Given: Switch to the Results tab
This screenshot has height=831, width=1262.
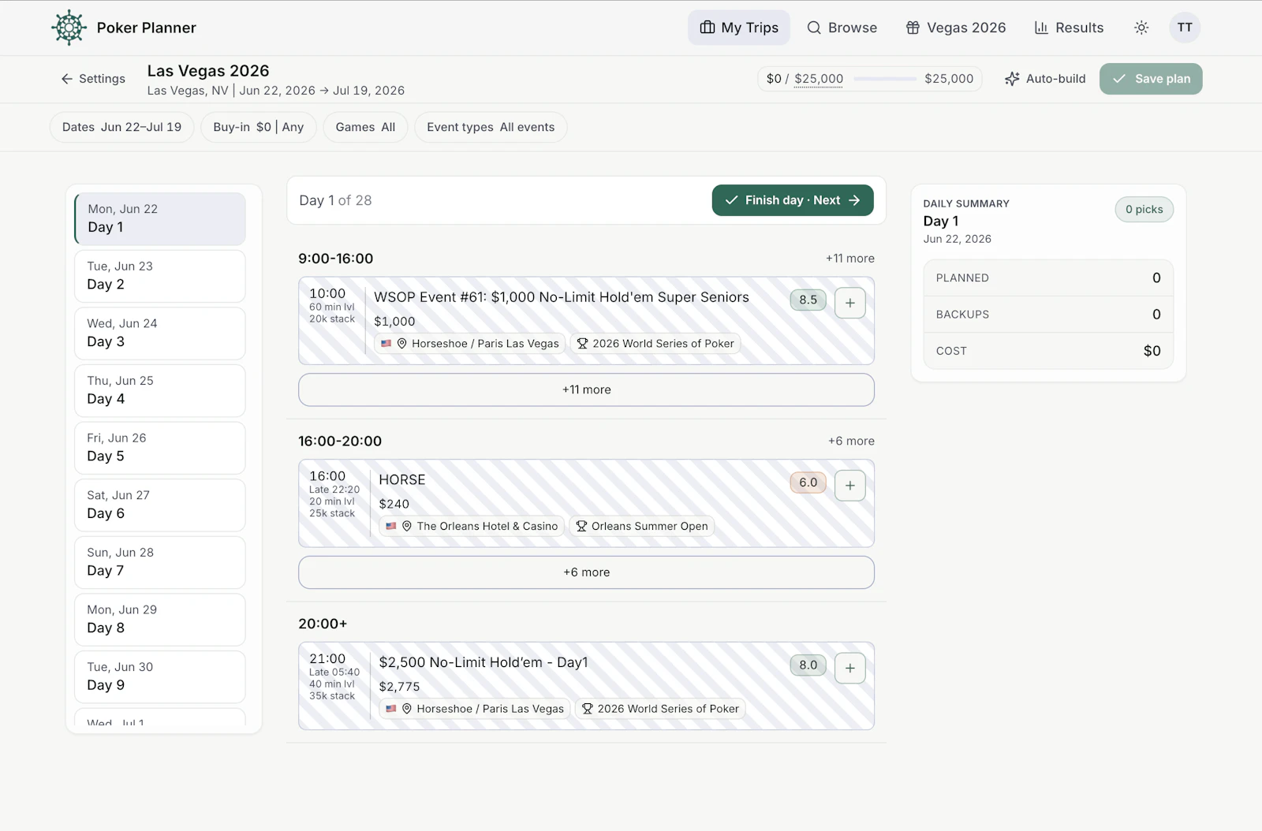Looking at the screenshot, I should pyautogui.click(x=1069, y=28).
